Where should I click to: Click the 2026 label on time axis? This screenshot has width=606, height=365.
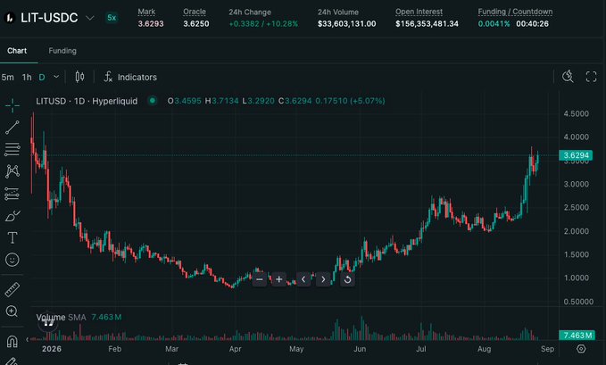(x=52, y=349)
